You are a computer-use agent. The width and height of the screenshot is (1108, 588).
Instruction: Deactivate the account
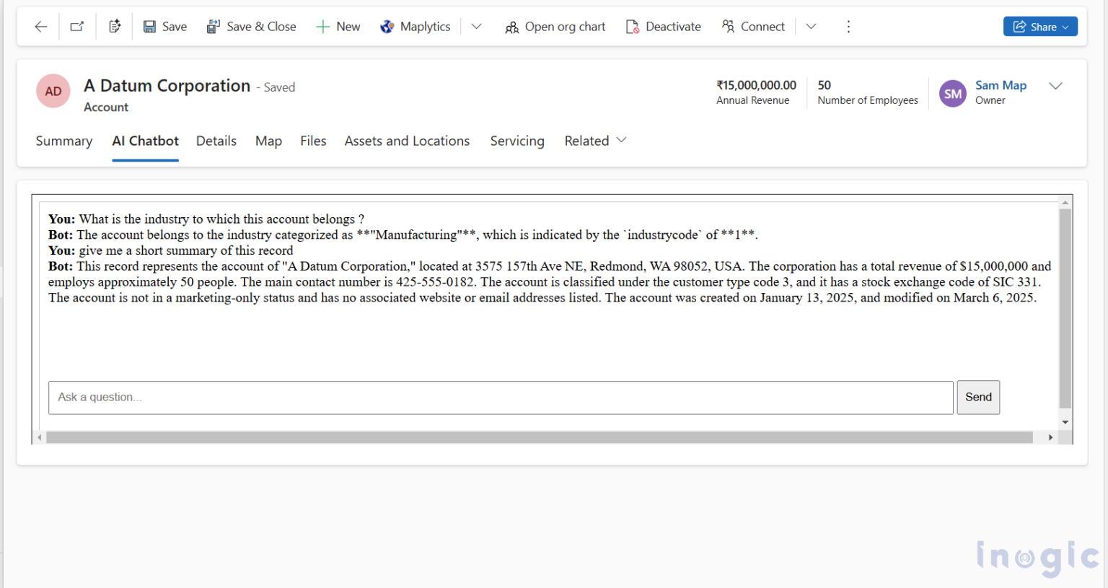click(663, 27)
